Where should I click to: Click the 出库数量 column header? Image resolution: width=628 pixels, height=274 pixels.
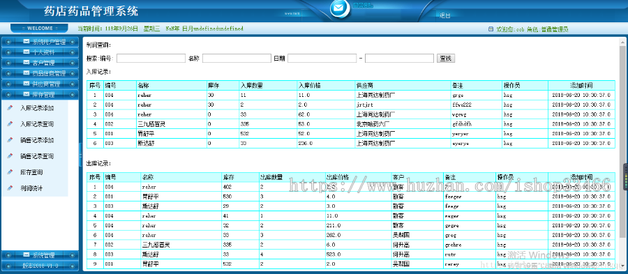tap(271, 177)
